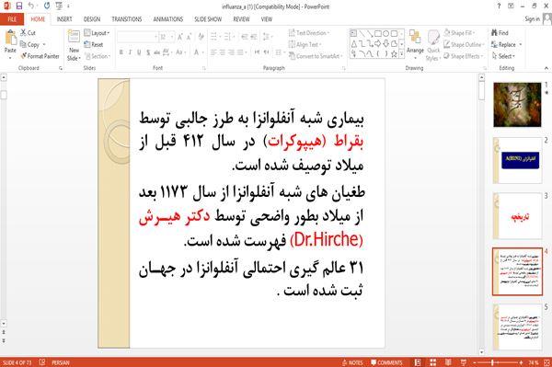Select the oval shape in shapes gallery
Image resolution: width=552 pixels, height=367 pixels.
[x=385, y=34]
